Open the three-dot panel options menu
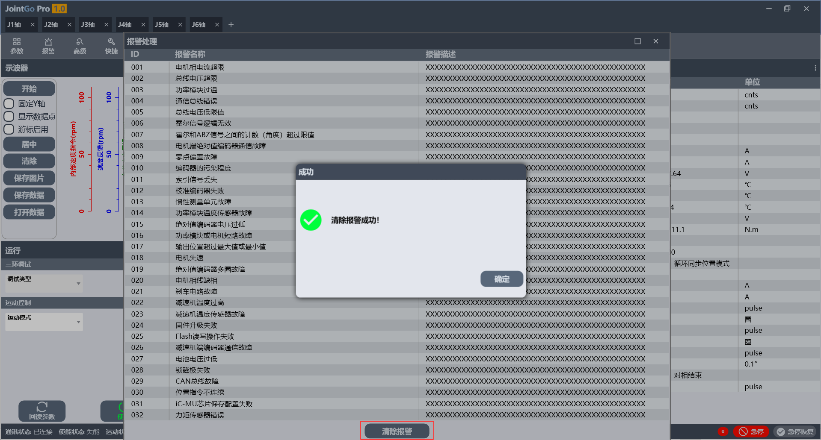 (x=815, y=68)
